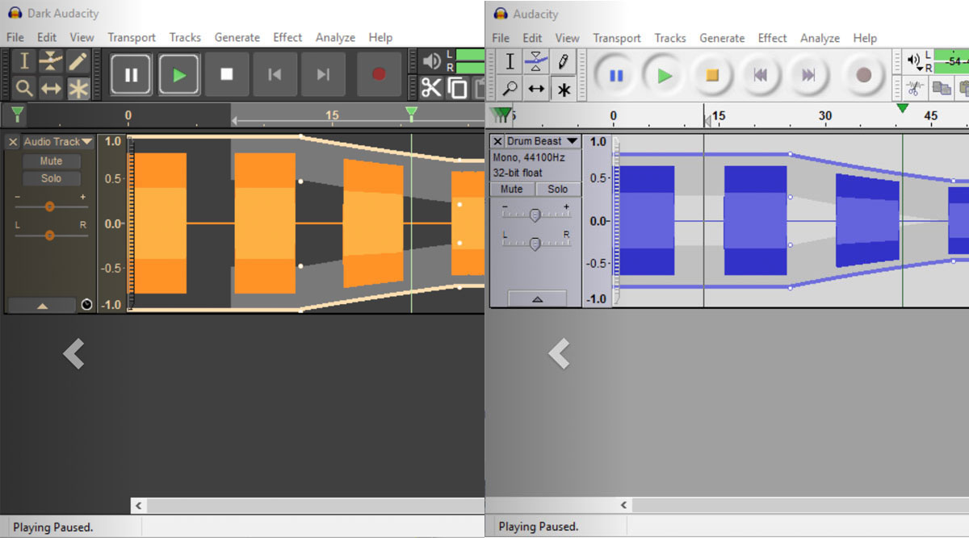Open the Analyze menu in light Audacity
Screen dimensions: 969x538
click(820, 38)
